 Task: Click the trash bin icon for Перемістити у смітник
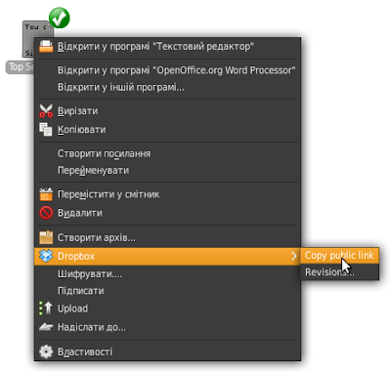click(46, 194)
